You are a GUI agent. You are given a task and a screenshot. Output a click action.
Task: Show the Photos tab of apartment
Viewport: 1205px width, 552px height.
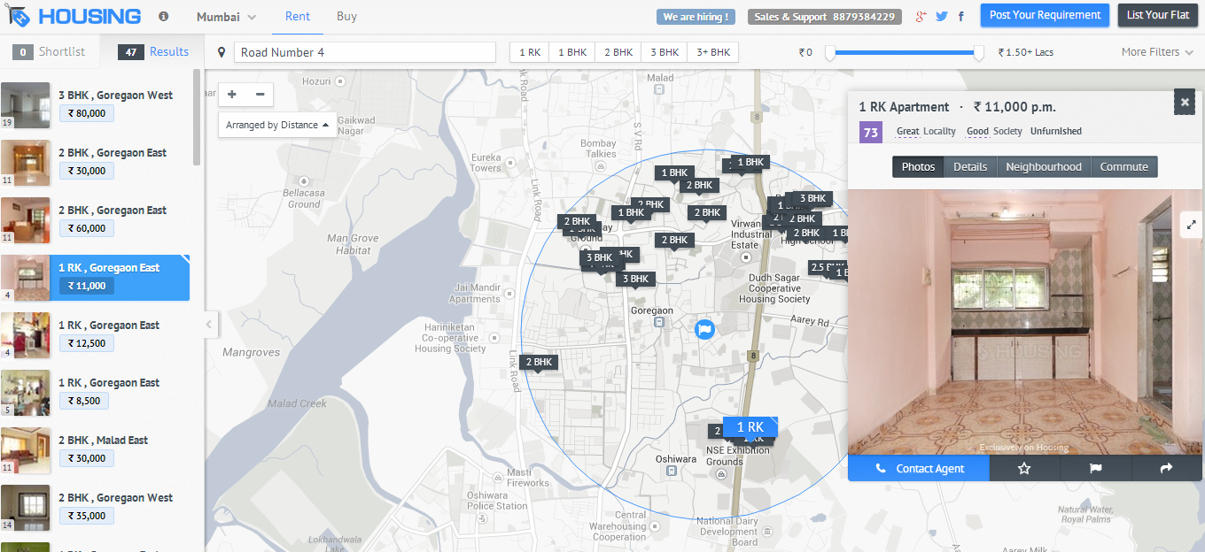click(919, 166)
